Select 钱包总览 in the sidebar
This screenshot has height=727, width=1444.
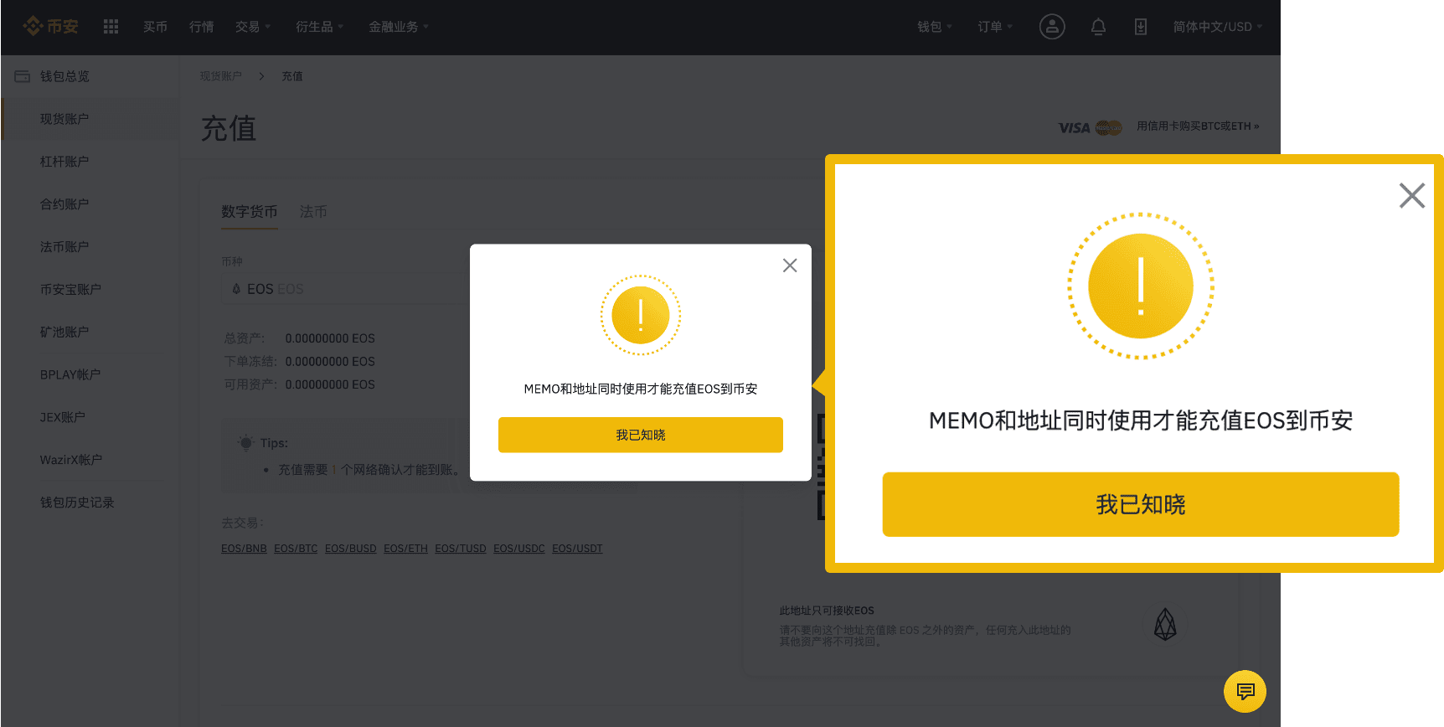[x=64, y=76]
